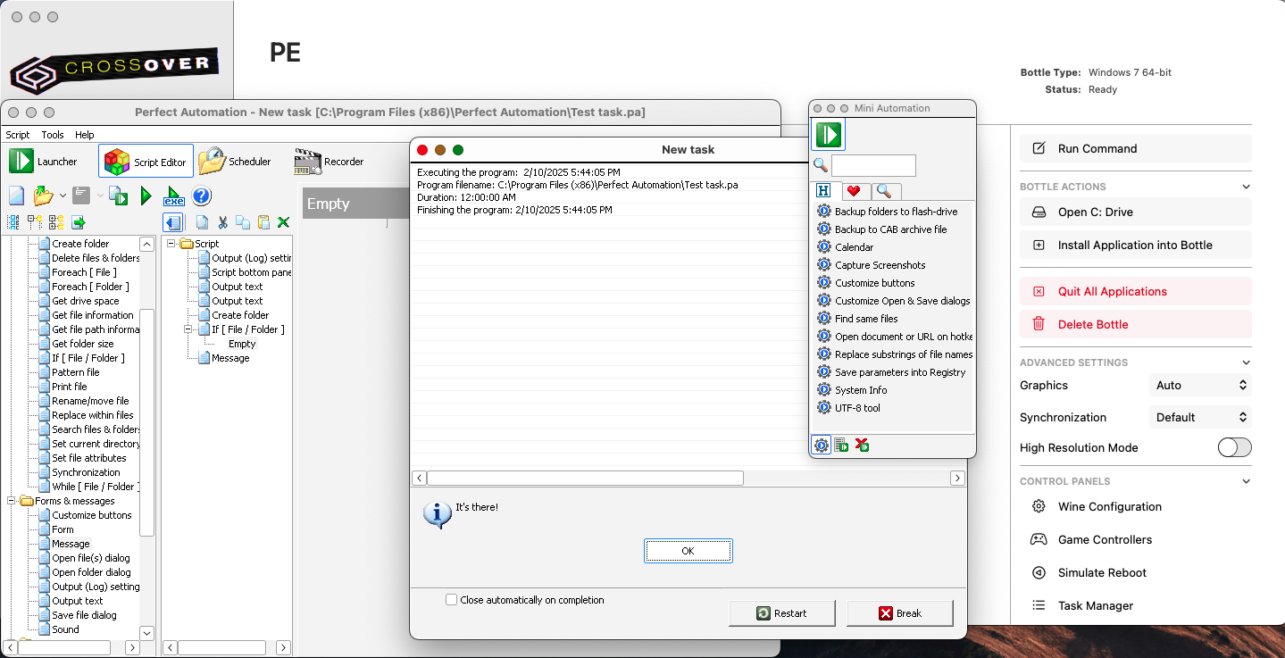Click the red X run icon in Mini Automation footer

[862, 445]
